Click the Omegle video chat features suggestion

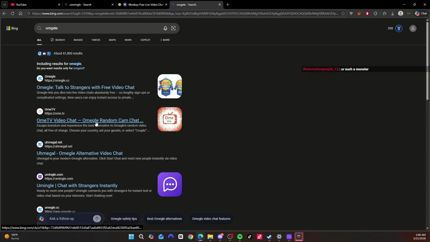point(211,219)
